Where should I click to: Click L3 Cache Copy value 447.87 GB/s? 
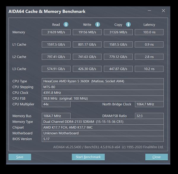click(118, 69)
